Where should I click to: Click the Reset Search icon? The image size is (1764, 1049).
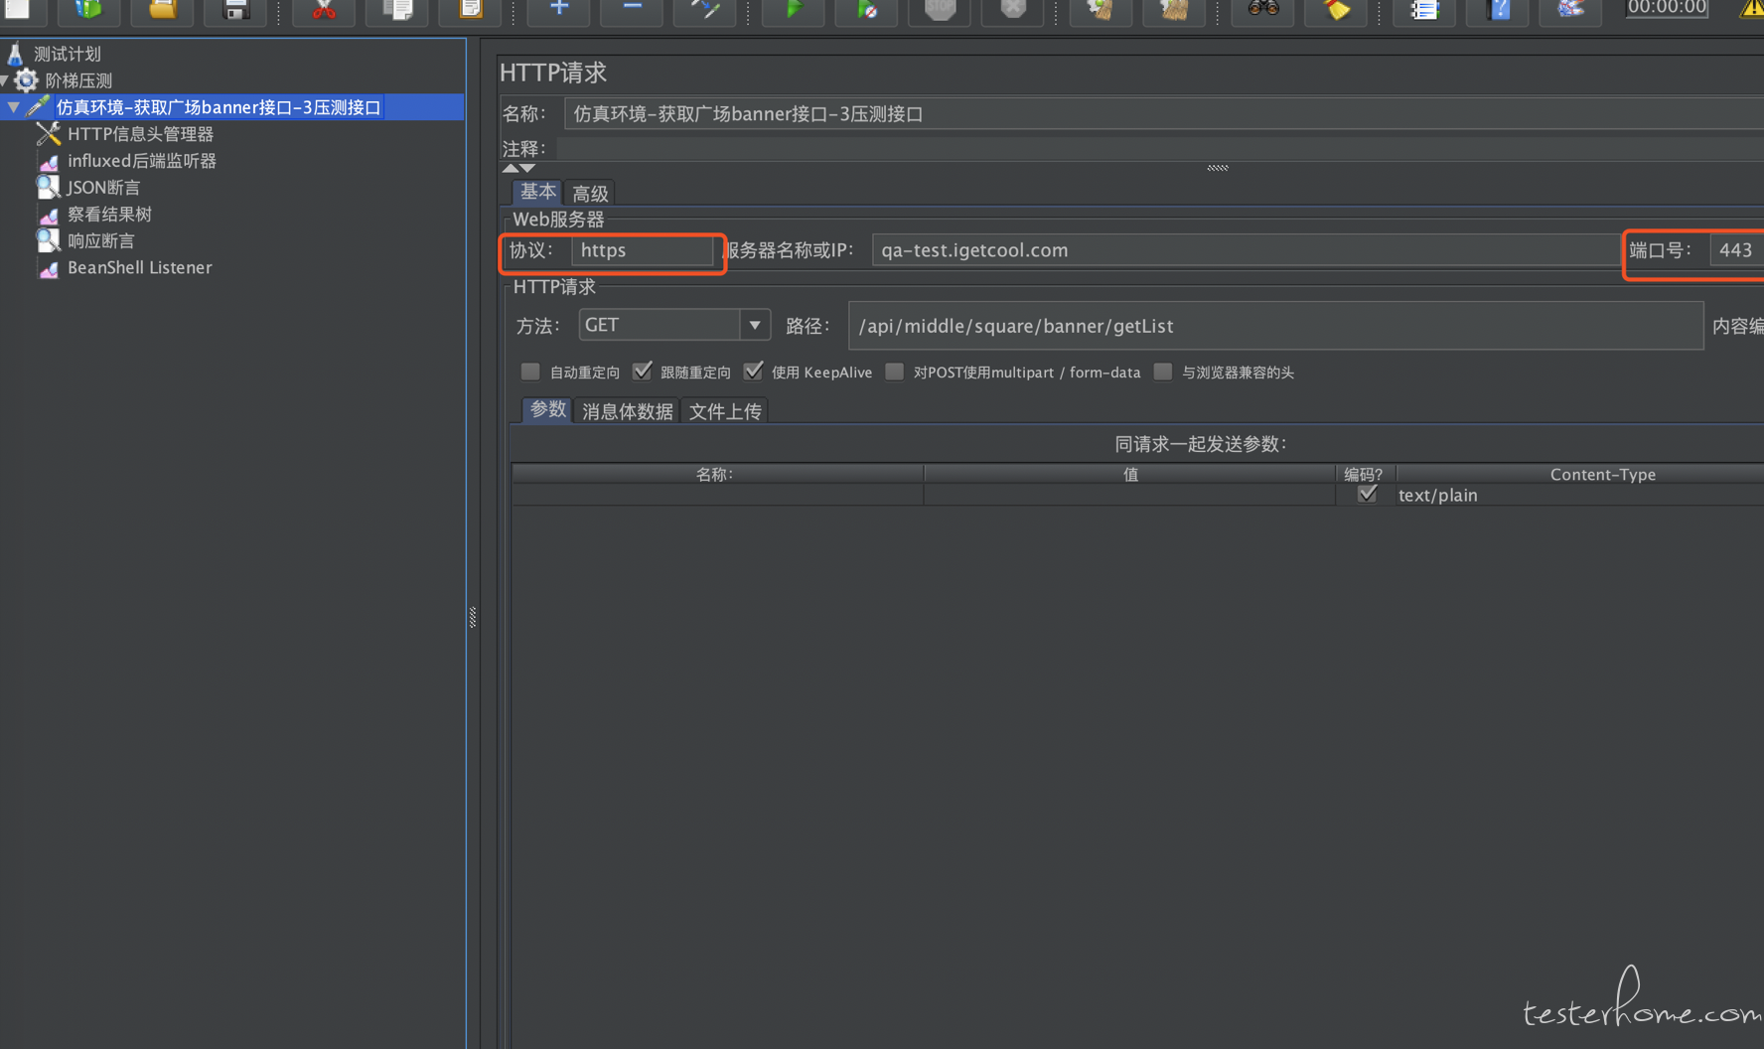click(x=1336, y=9)
